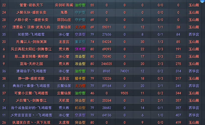Image resolution: width=205 pixels, height=125 pixels.
Task: Click the 74001 healing value
Action: pos(125,71)
